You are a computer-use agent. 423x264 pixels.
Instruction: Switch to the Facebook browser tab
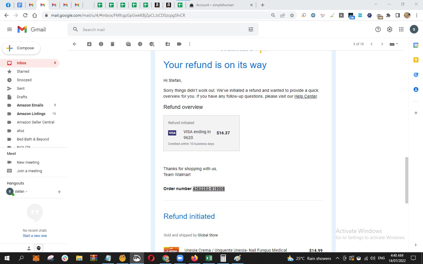pos(8,5)
